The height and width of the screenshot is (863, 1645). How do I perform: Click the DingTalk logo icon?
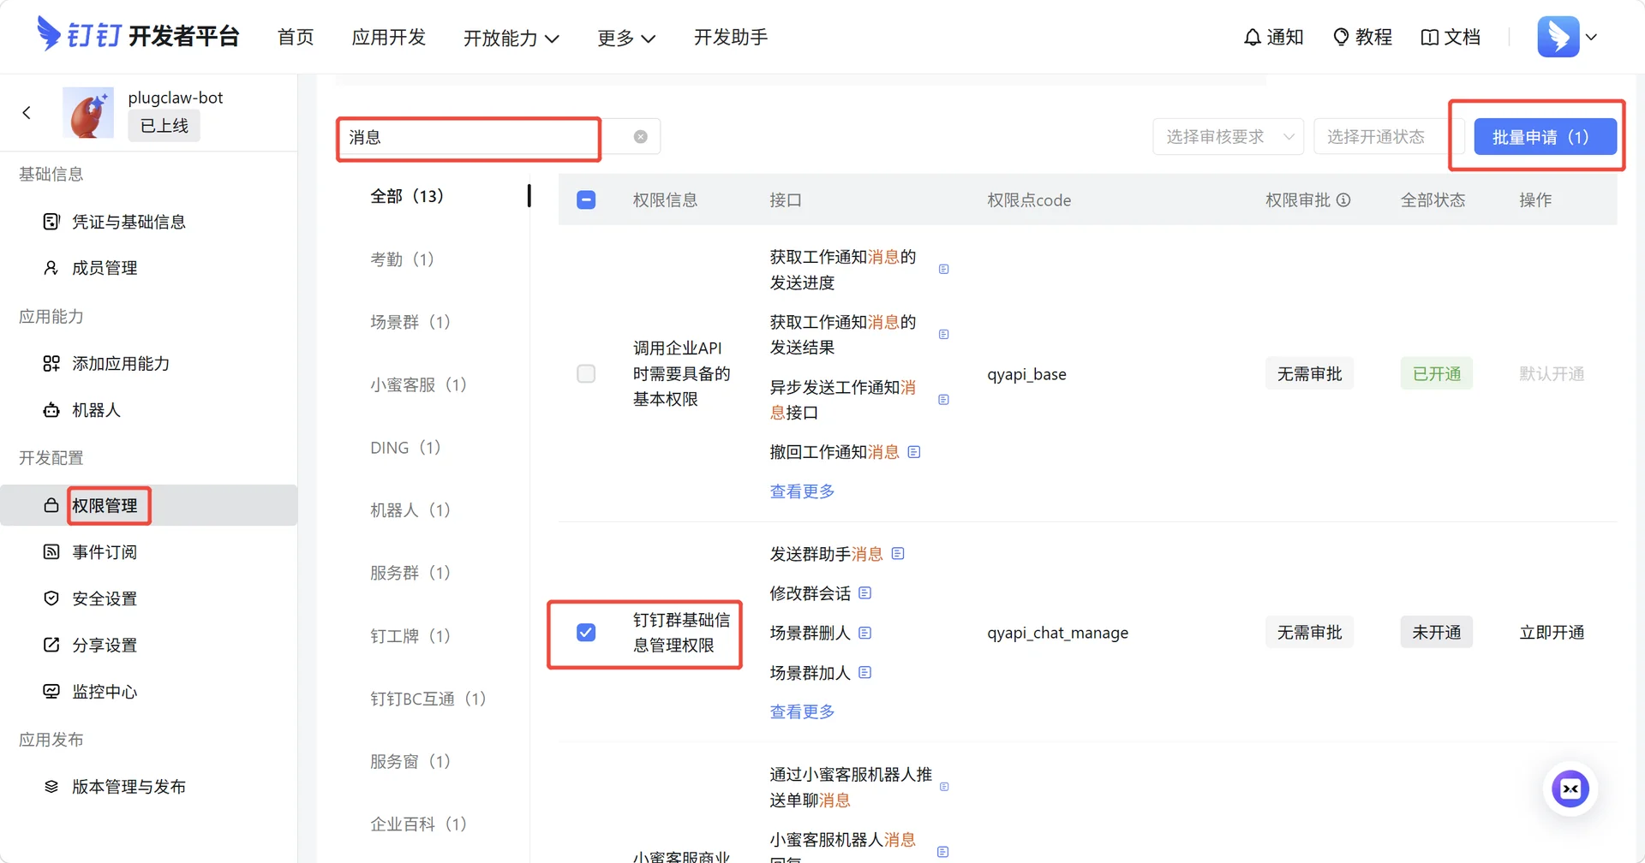point(49,34)
